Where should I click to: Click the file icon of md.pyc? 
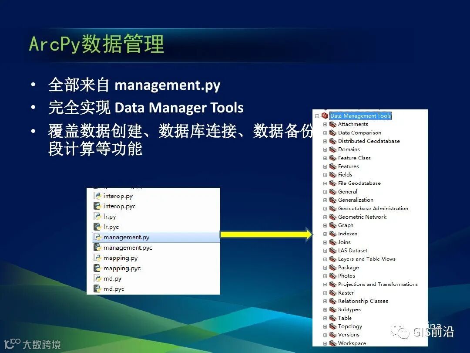[97, 289]
